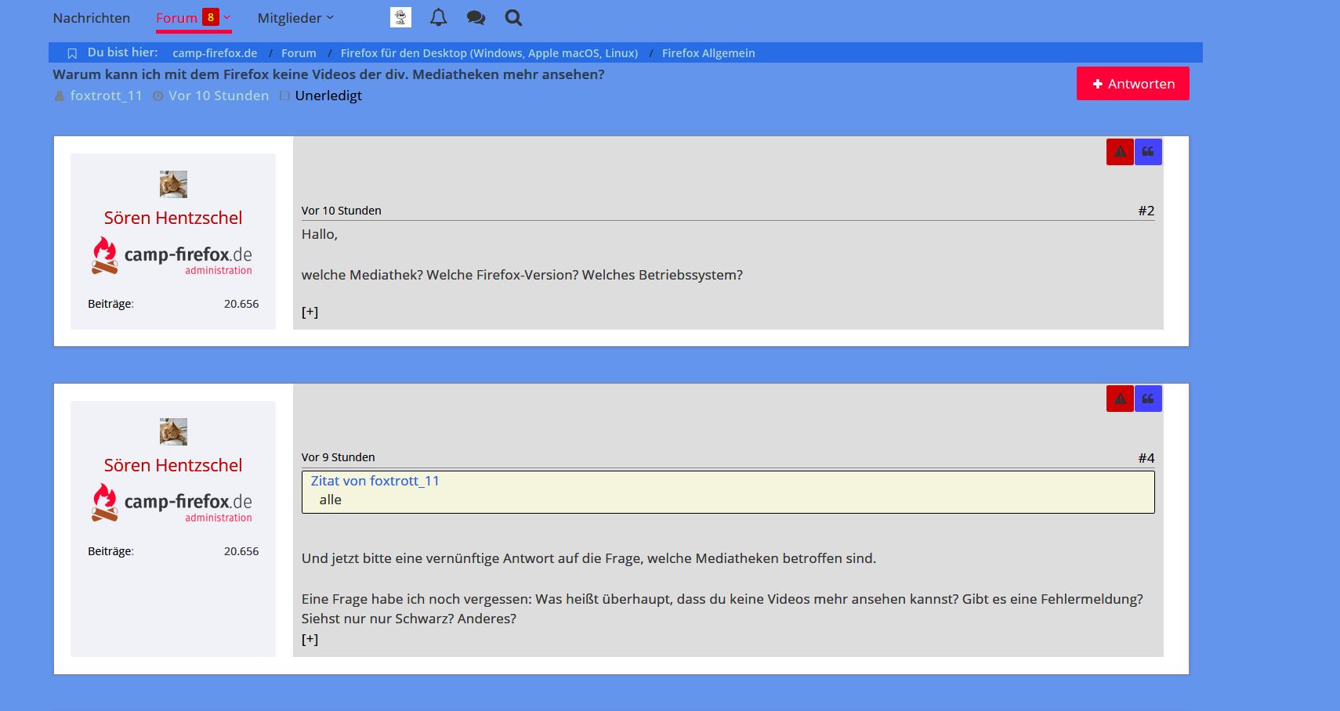The width and height of the screenshot is (1340, 711).
Task: Click the 'Du bist hier:' breadcrumb label
Action: (x=123, y=52)
